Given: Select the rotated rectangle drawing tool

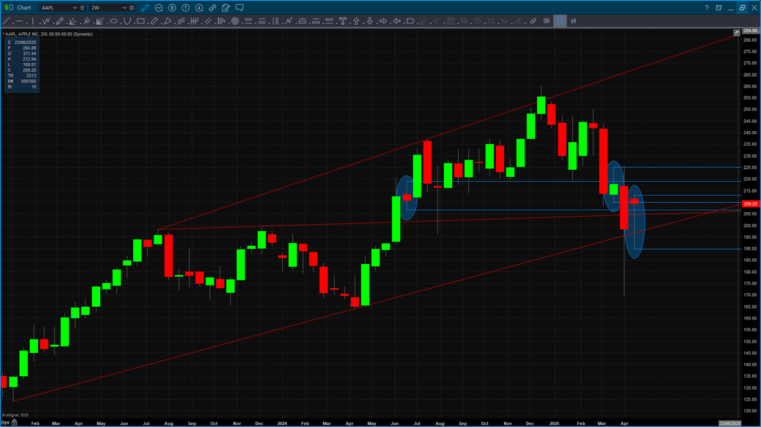Looking at the screenshot, I should point(154,21).
